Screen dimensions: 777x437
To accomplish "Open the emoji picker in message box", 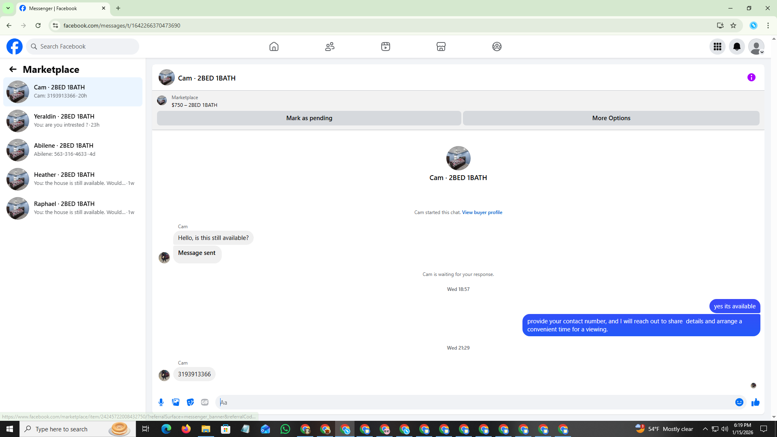I will (739, 402).
